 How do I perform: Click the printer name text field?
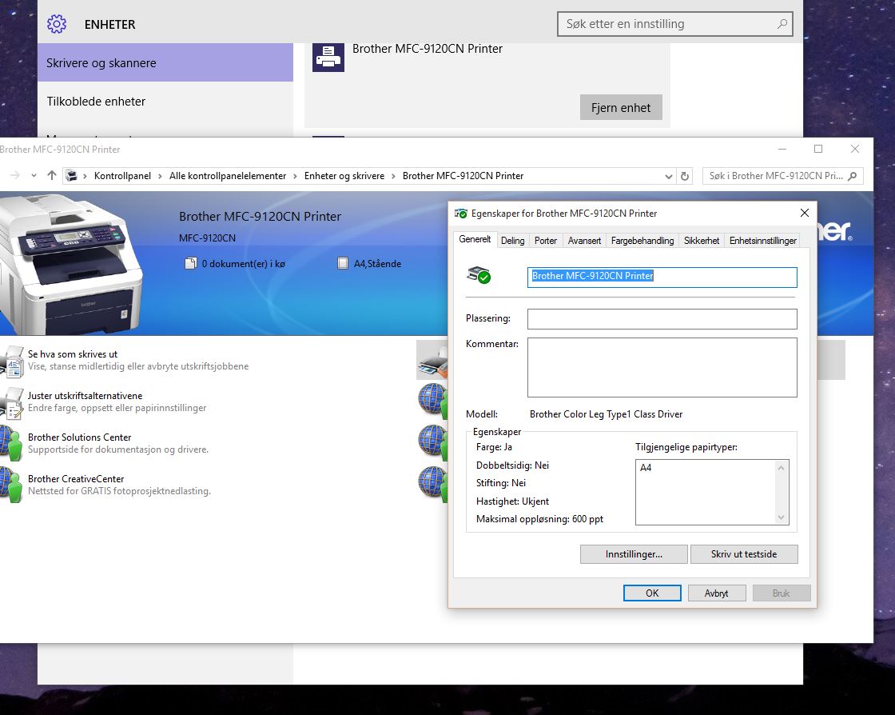[x=662, y=277]
